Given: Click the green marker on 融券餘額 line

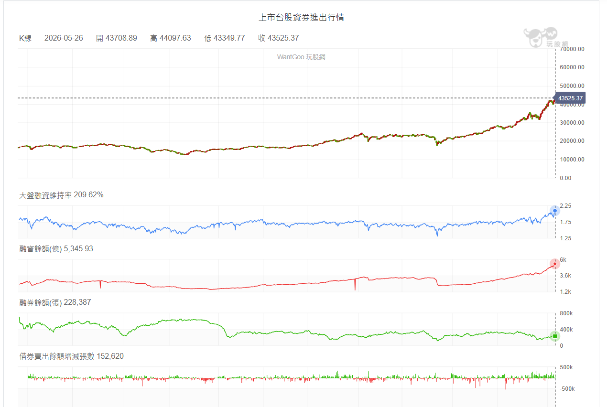Looking at the screenshot, I should [555, 336].
